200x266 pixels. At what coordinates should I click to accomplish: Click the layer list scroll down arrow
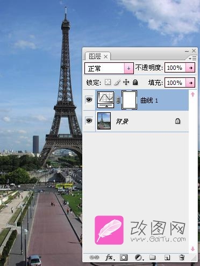click(193, 249)
